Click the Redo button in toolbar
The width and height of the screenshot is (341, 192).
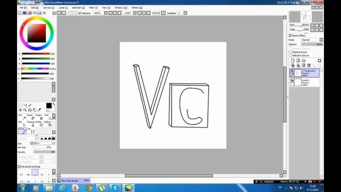click(x=64, y=13)
